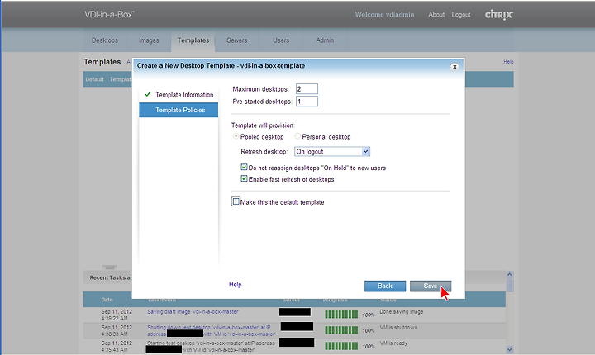The height and width of the screenshot is (355, 595).
Task: Click 'VM is shutdown' status text
Action: point(398,327)
